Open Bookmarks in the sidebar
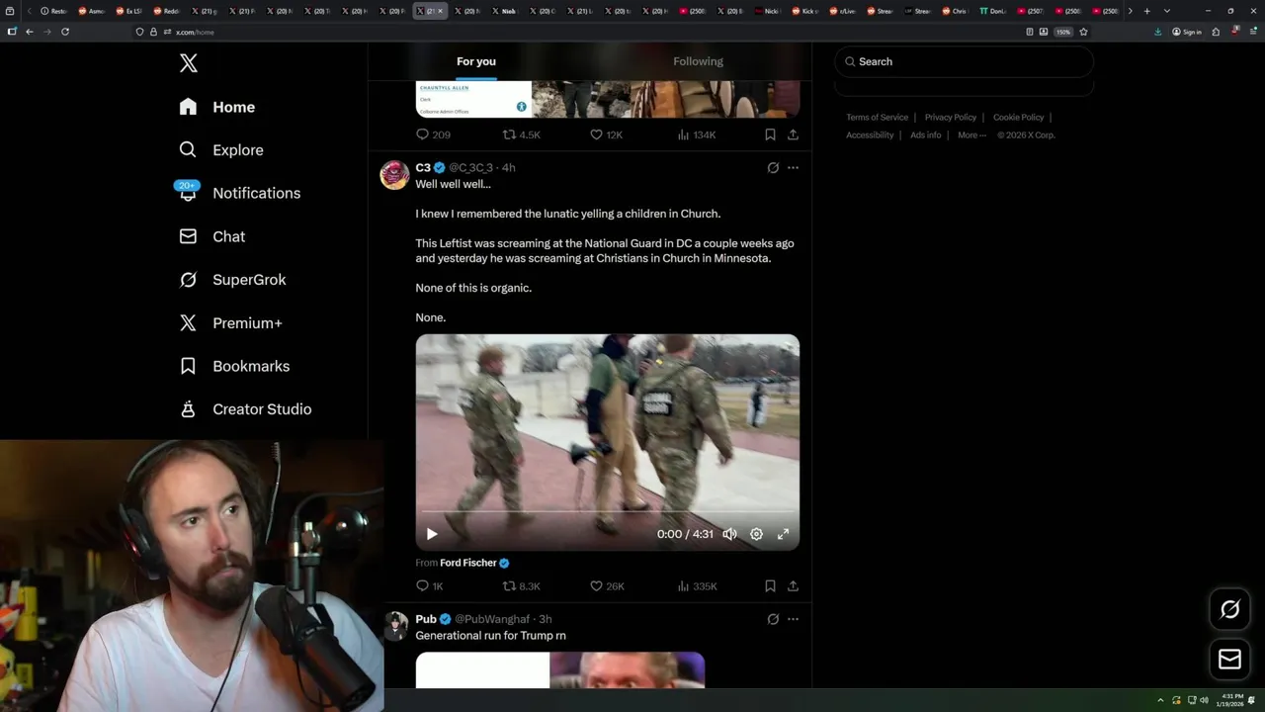The height and width of the screenshot is (712, 1265). click(x=234, y=366)
